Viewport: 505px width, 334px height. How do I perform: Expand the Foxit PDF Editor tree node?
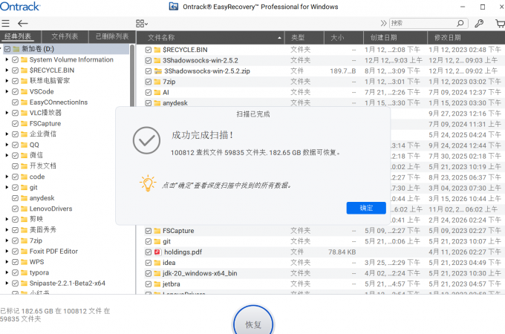pyautogui.click(x=7, y=252)
